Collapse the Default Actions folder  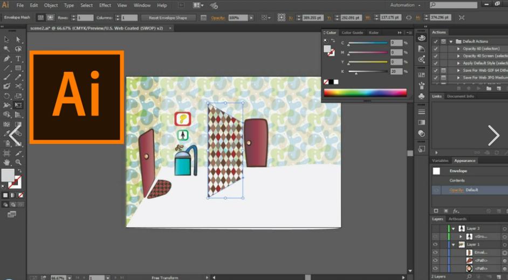coord(451,41)
